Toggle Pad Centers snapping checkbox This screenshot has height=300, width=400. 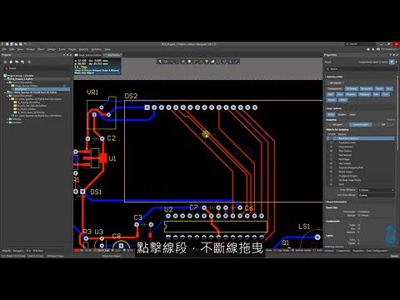pos(331,151)
